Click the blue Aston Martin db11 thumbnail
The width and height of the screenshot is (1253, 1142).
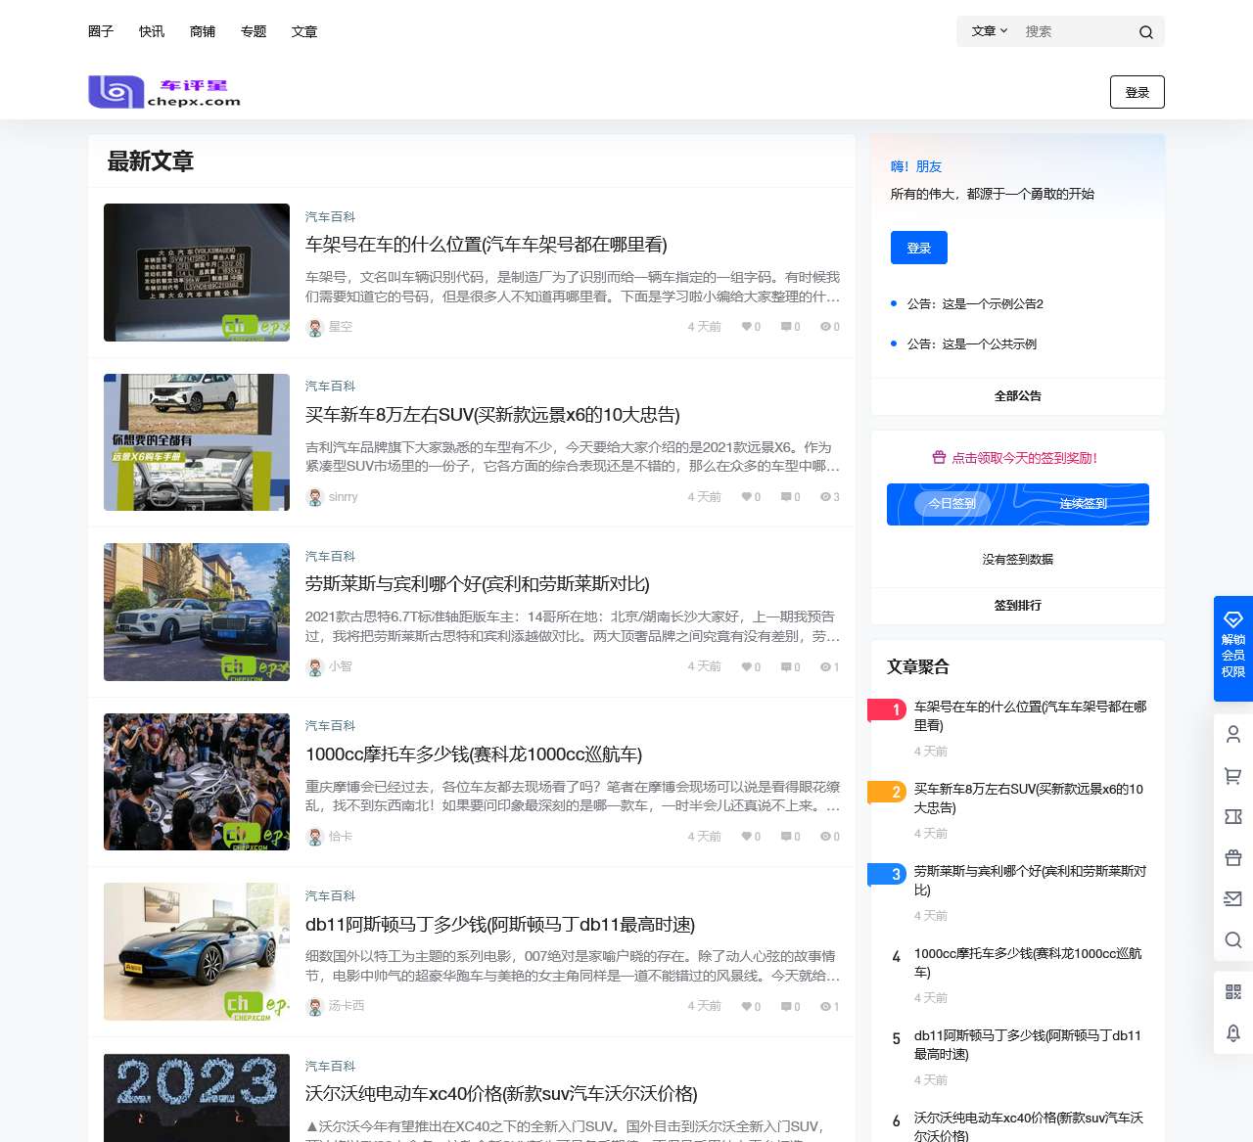pyautogui.click(x=197, y=952)
